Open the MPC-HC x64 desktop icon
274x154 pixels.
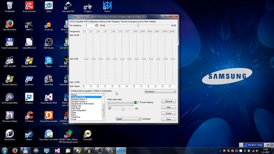click(x=9, y=62)
